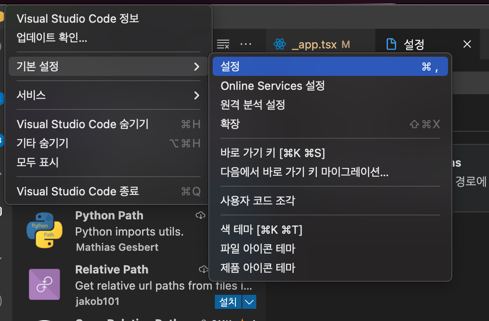This screenshot has height=321, width=489.
Task: Close the '설정' tab with X
Action: point(467,44)
